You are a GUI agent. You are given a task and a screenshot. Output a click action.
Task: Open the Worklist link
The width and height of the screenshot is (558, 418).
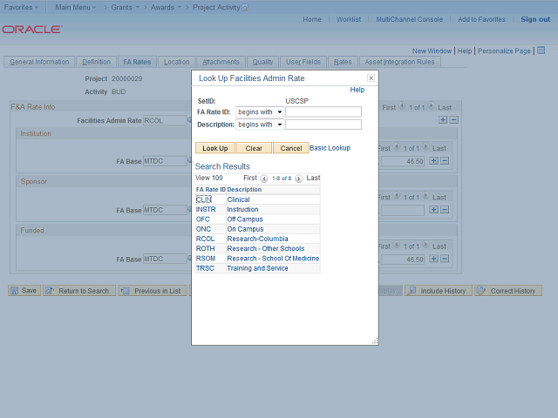(349, 19)
